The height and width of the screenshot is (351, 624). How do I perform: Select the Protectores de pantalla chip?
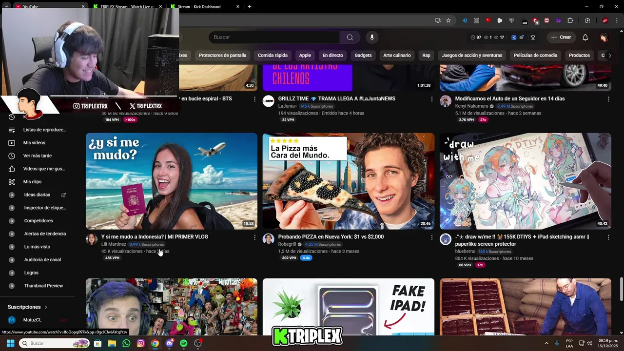pyautogui.click(x=222, y=55)
